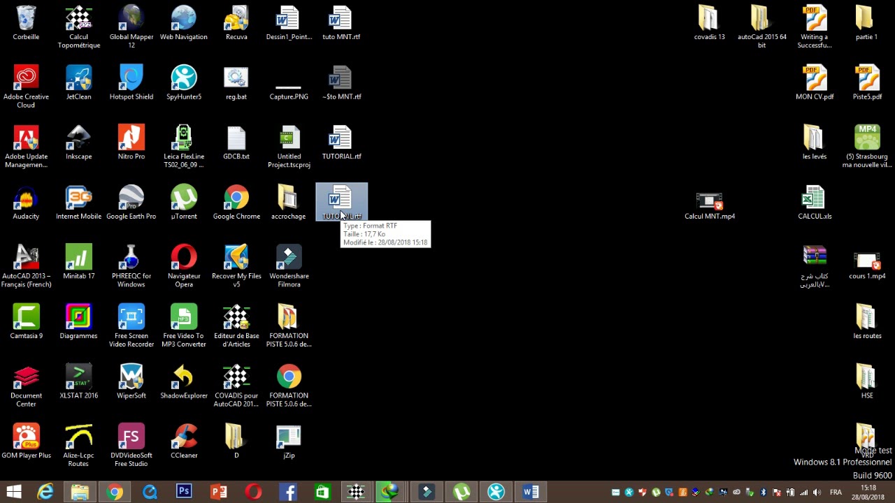Open DVDVideoSoft Free Studio
Image resolution: width=895 pixels, height=503 pixels.
pyautogui.click(x=131, y=445)
